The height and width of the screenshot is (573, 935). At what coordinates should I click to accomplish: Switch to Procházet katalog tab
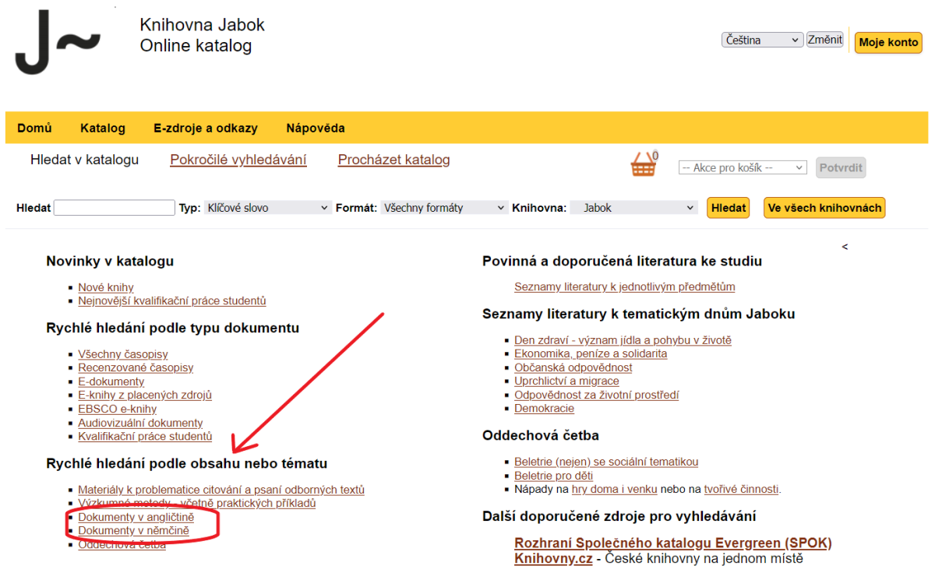(x=393, y=159)
